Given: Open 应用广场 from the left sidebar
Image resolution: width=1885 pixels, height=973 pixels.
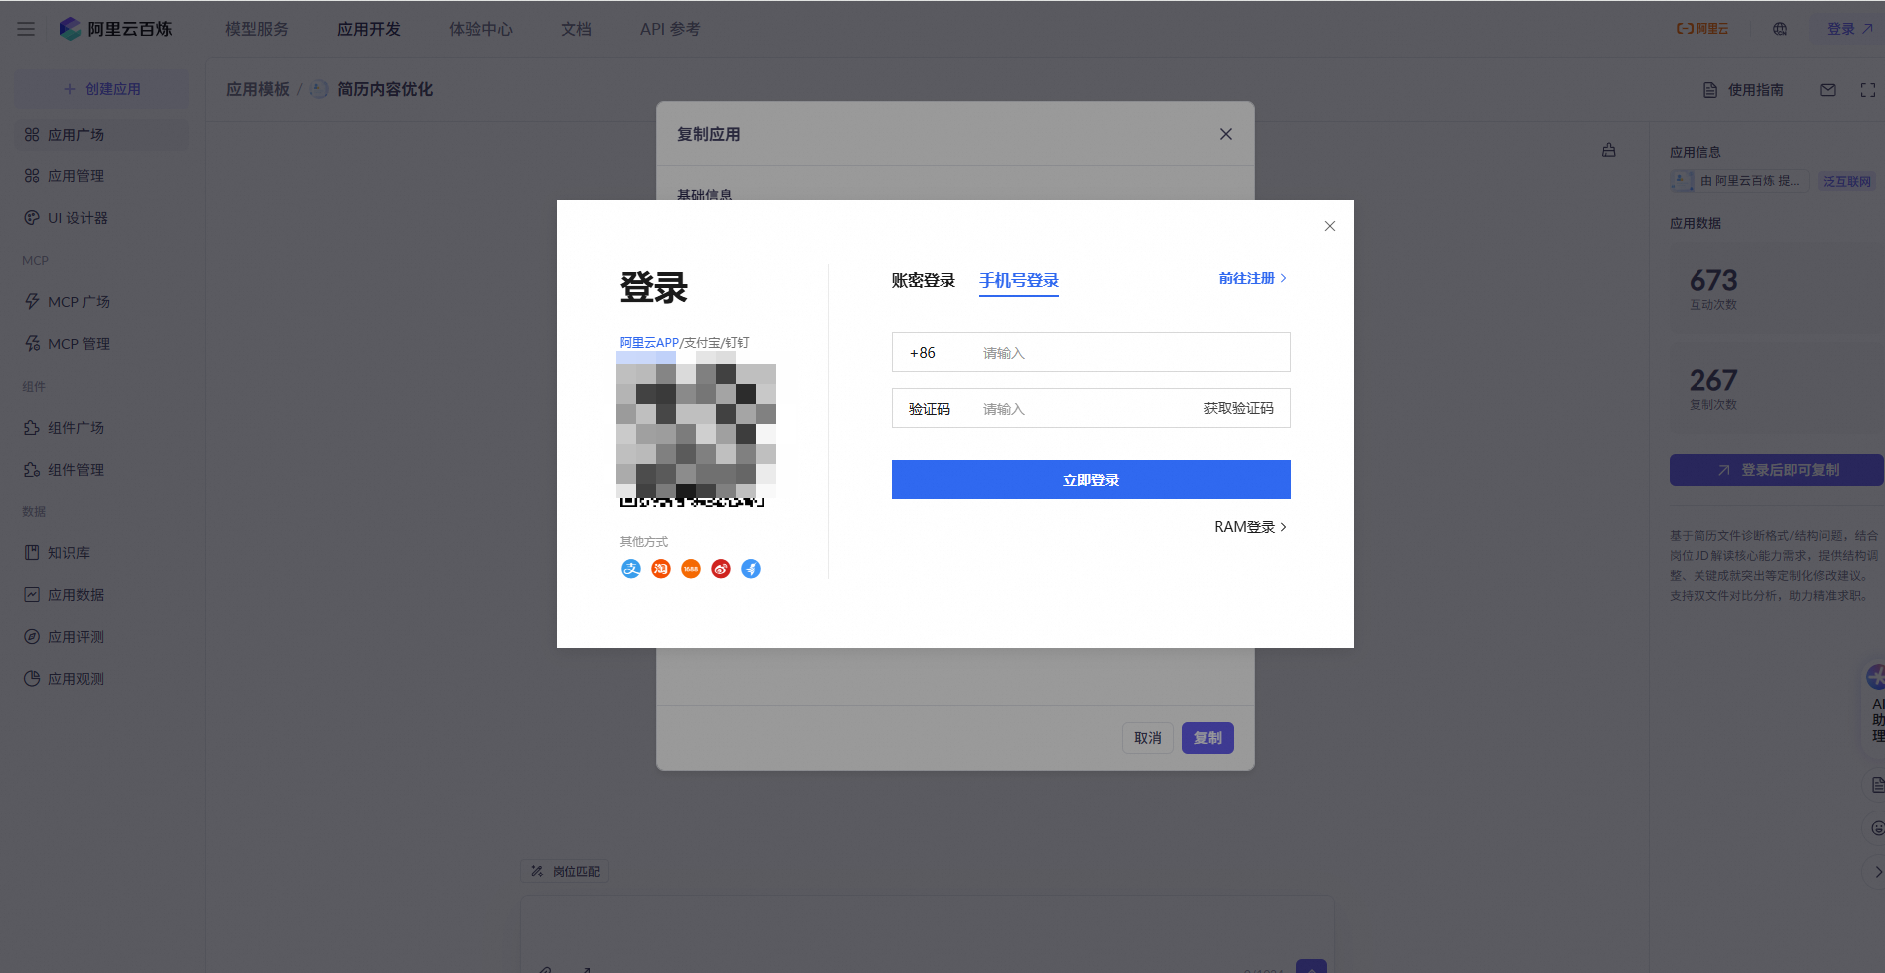Looking at the screenshot, I should pyautogui.click(x=77, y=134).
